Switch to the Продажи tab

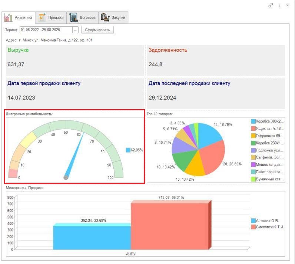[x=56, y=17]
